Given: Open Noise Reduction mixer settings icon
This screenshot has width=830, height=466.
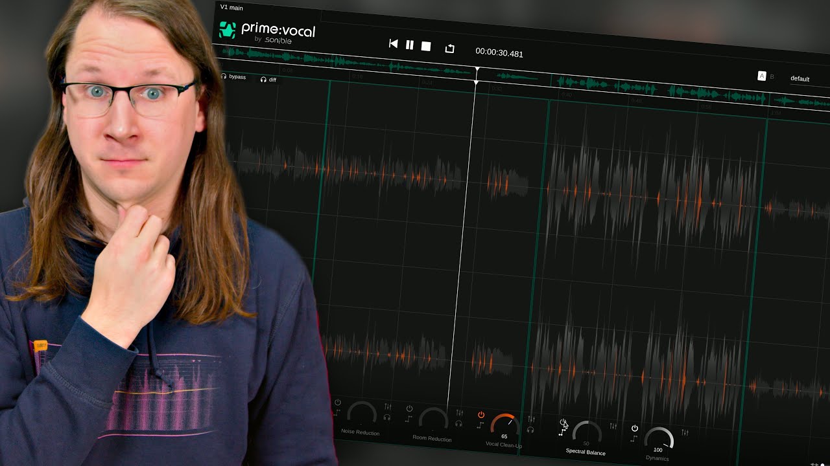Looking at the screenshot, I should click(388, 406).
